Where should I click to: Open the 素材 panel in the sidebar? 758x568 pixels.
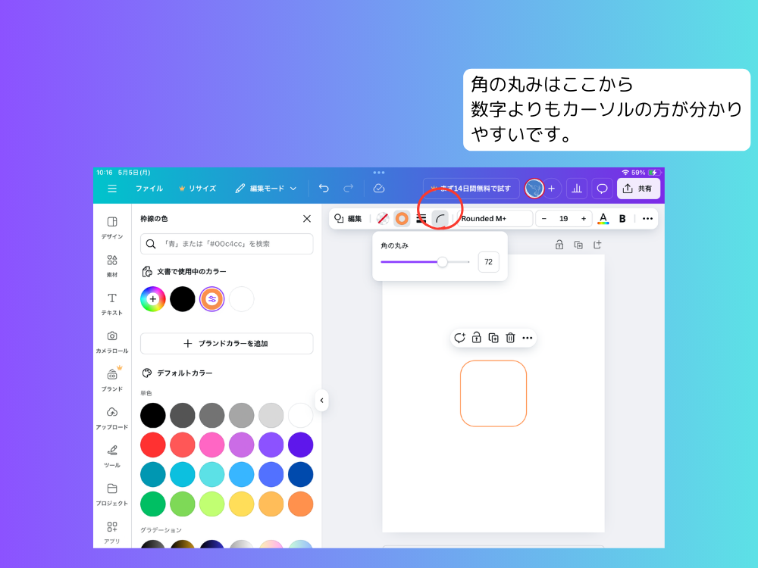tap(111, 265)
